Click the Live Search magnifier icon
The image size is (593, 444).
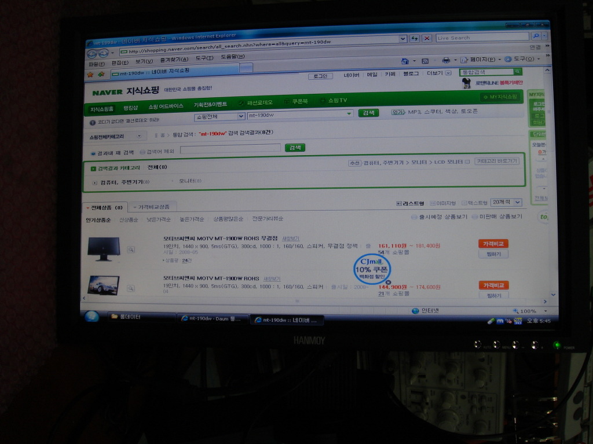coord(536,36)
